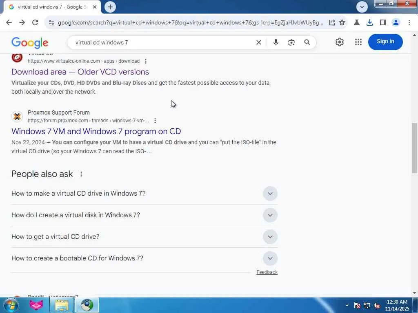Close the virtual cd windows 7 tab

95,7
